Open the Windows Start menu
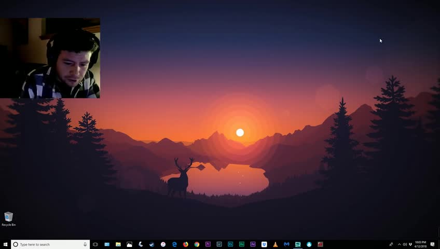Viewport: 440px width, 249px height. (5, 244)
